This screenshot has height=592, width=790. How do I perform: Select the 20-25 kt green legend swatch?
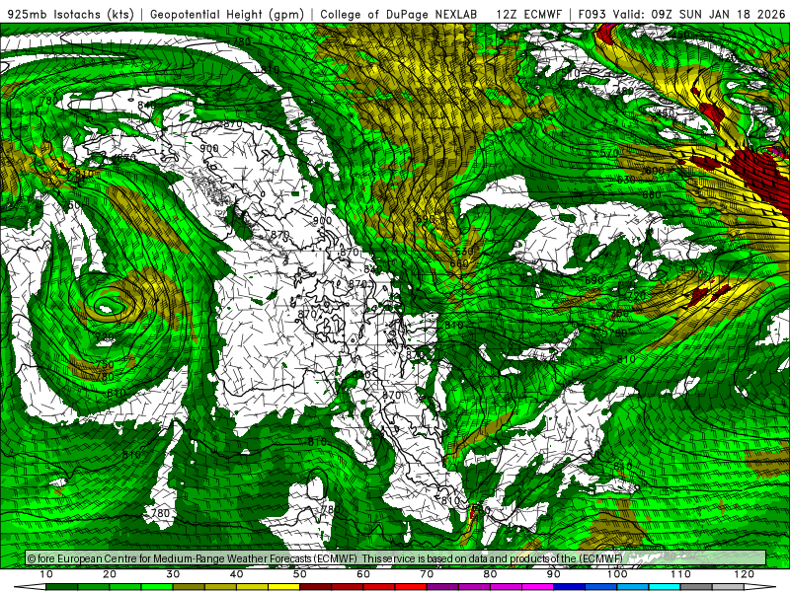pyautogui.click(x=125, y=587)
